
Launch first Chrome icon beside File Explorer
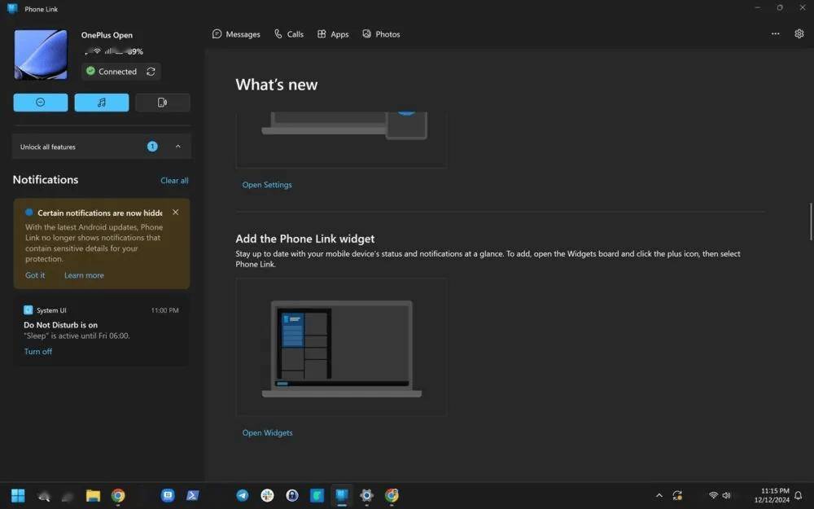click(118, 495)
